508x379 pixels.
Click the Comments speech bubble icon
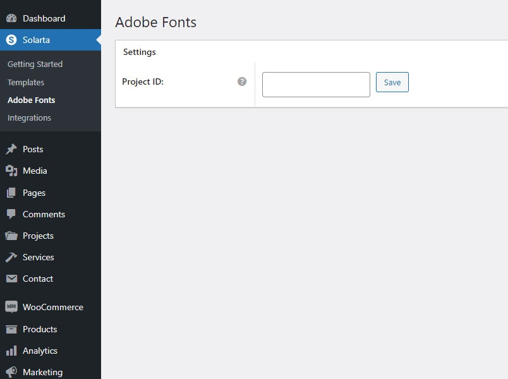(x=11, y=214)
